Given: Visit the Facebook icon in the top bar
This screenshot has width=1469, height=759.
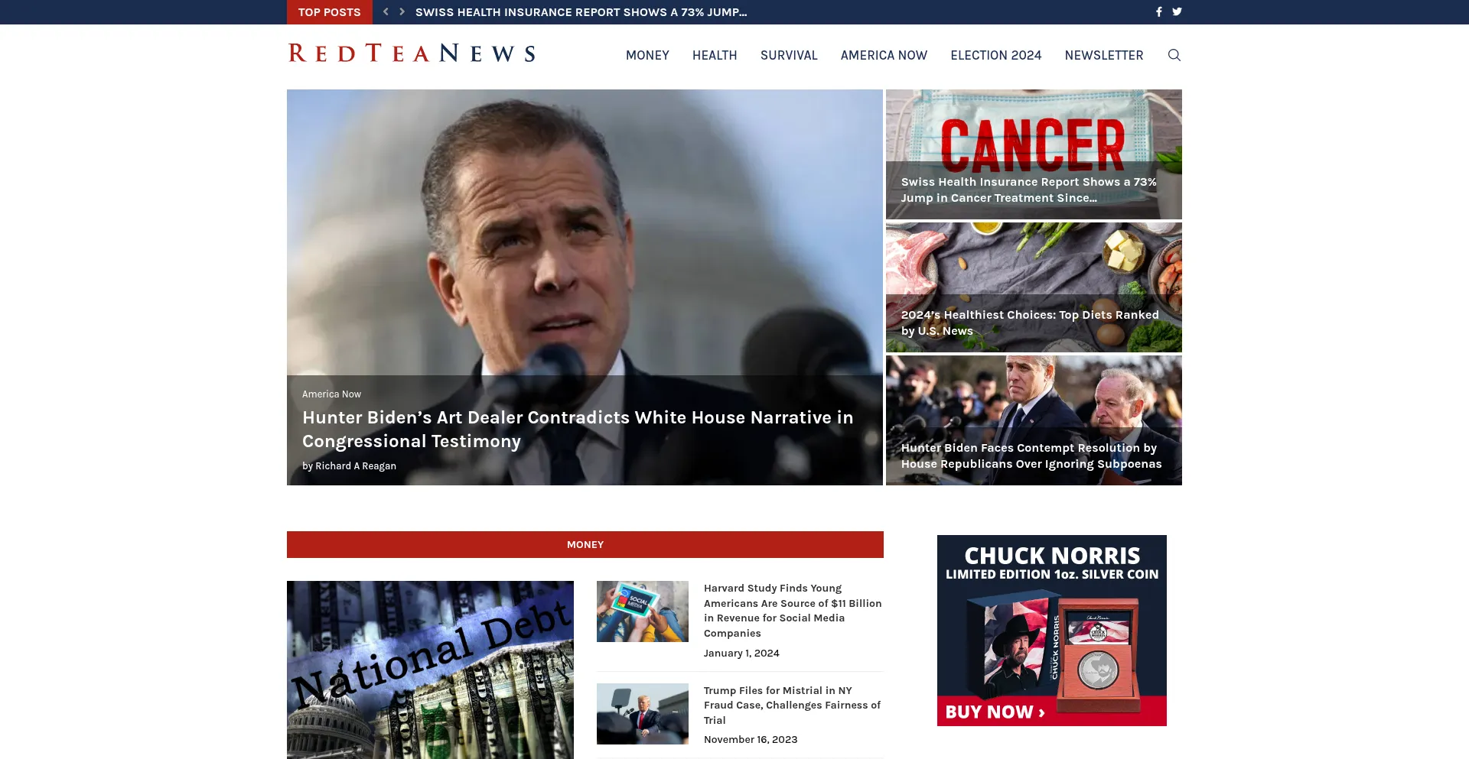Looking at the screenshot, I should pyautogui.click(x=1158, y=11).
